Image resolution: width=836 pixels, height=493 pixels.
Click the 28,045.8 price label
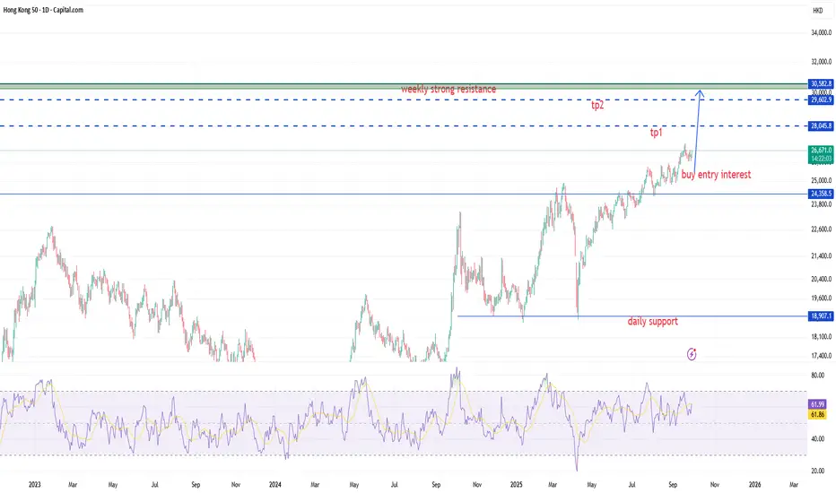821,125
